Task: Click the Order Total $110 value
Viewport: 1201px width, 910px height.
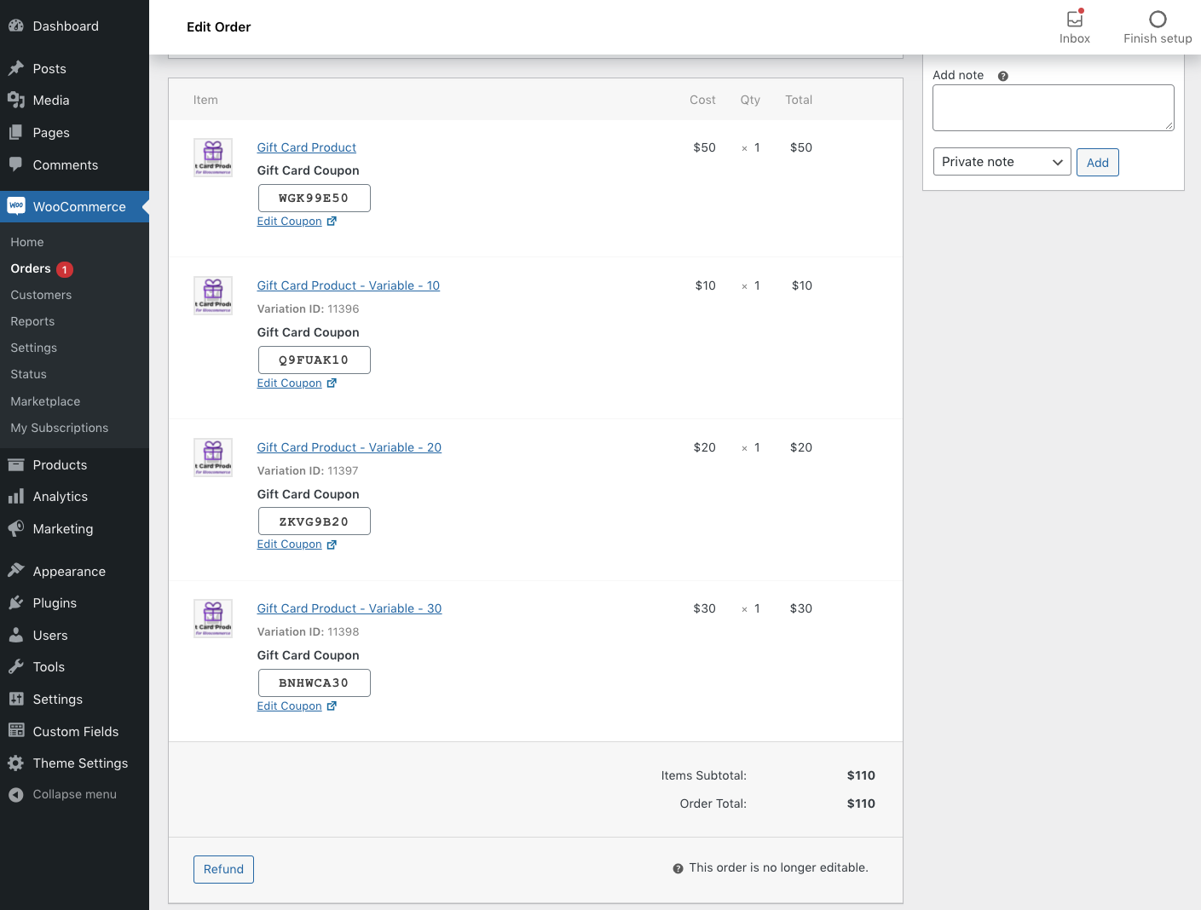Action: [861, 803]
